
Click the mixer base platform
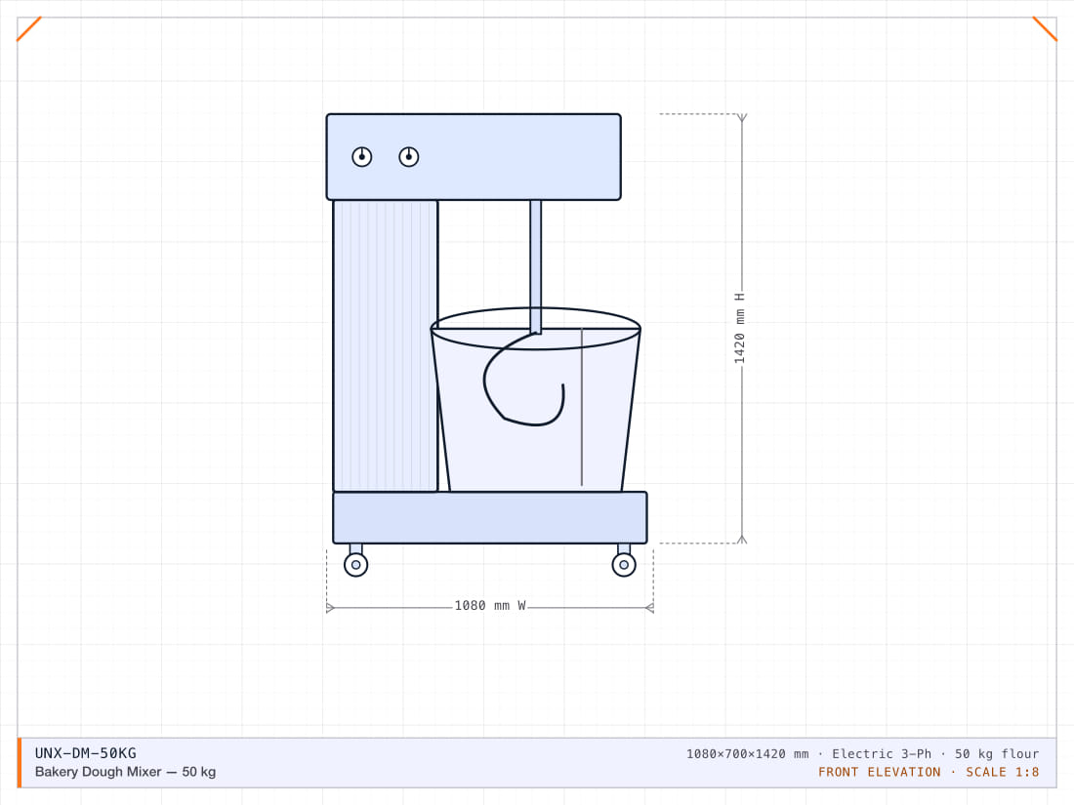[490, 517]
